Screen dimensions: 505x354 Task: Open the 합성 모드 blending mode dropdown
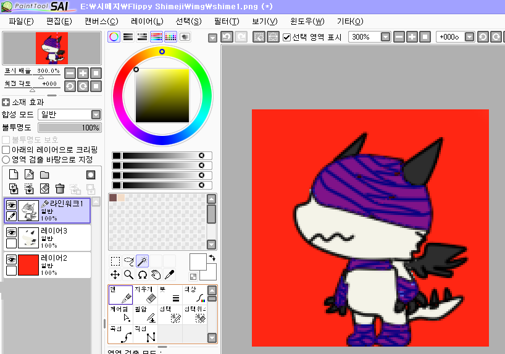click(x=70, y=114)
